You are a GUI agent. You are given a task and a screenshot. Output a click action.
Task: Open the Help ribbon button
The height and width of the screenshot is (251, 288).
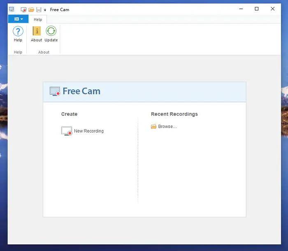[x=18, y=34]
